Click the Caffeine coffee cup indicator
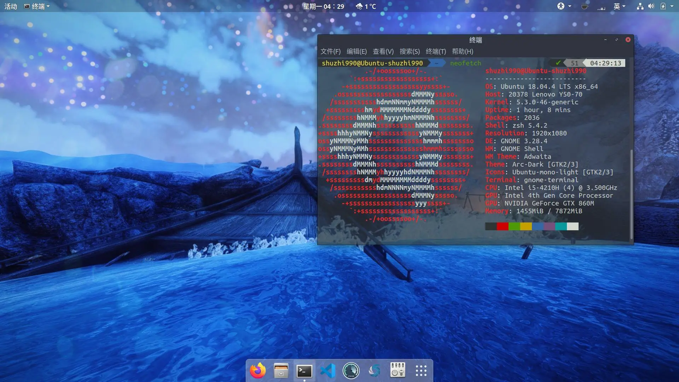This screenshot has height=382, width=679. tap(585, 6)
